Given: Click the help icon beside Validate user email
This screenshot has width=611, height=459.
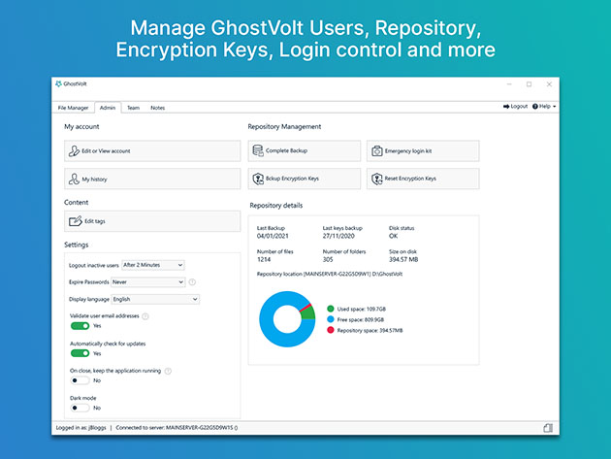Looking at the screenshot, I should pyautogui.click(x=145, y=316).
